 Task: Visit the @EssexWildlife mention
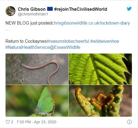[x=65, y=47]
